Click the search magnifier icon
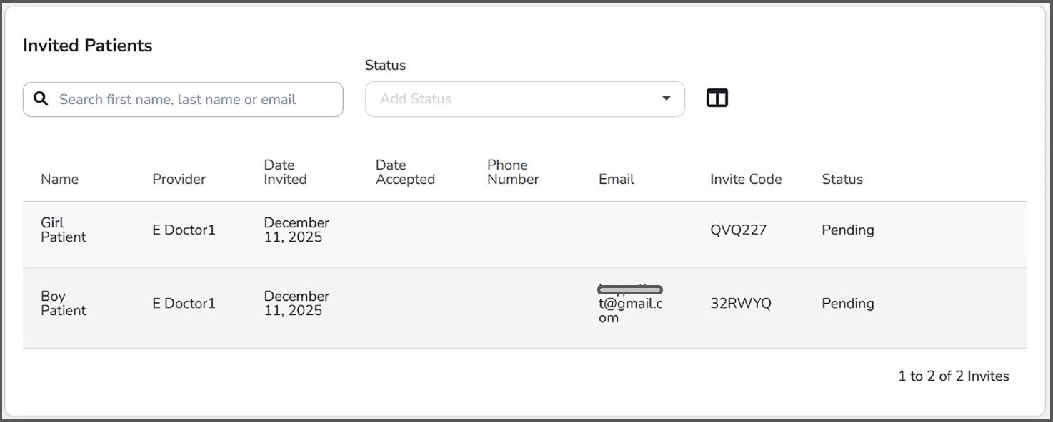The height and width of the screenshot is (422, 1053). click(x=41, y=99)
